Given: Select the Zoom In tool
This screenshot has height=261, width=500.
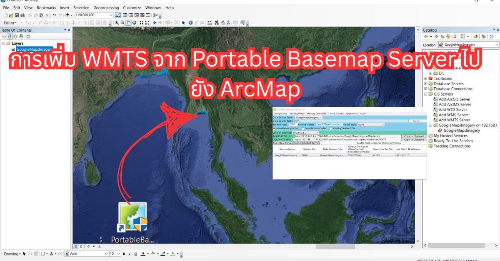Looking at the screenshot, I should coord(117,22).
